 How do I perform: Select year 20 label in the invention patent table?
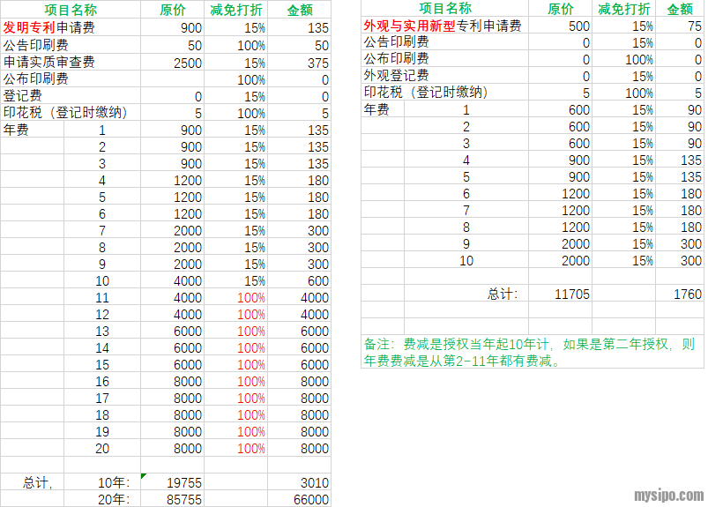[103, 448]
